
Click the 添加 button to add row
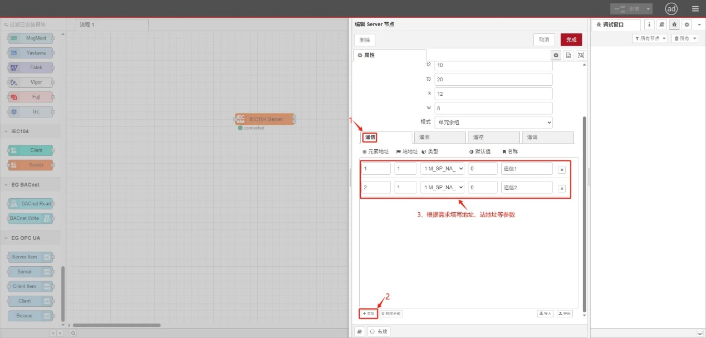pyautogui.click(x=368, y=313)
